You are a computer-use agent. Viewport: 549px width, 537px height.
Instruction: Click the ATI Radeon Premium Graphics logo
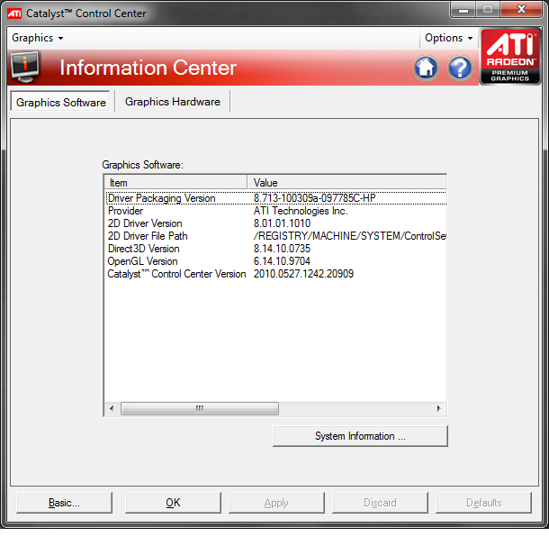(510, 57)
